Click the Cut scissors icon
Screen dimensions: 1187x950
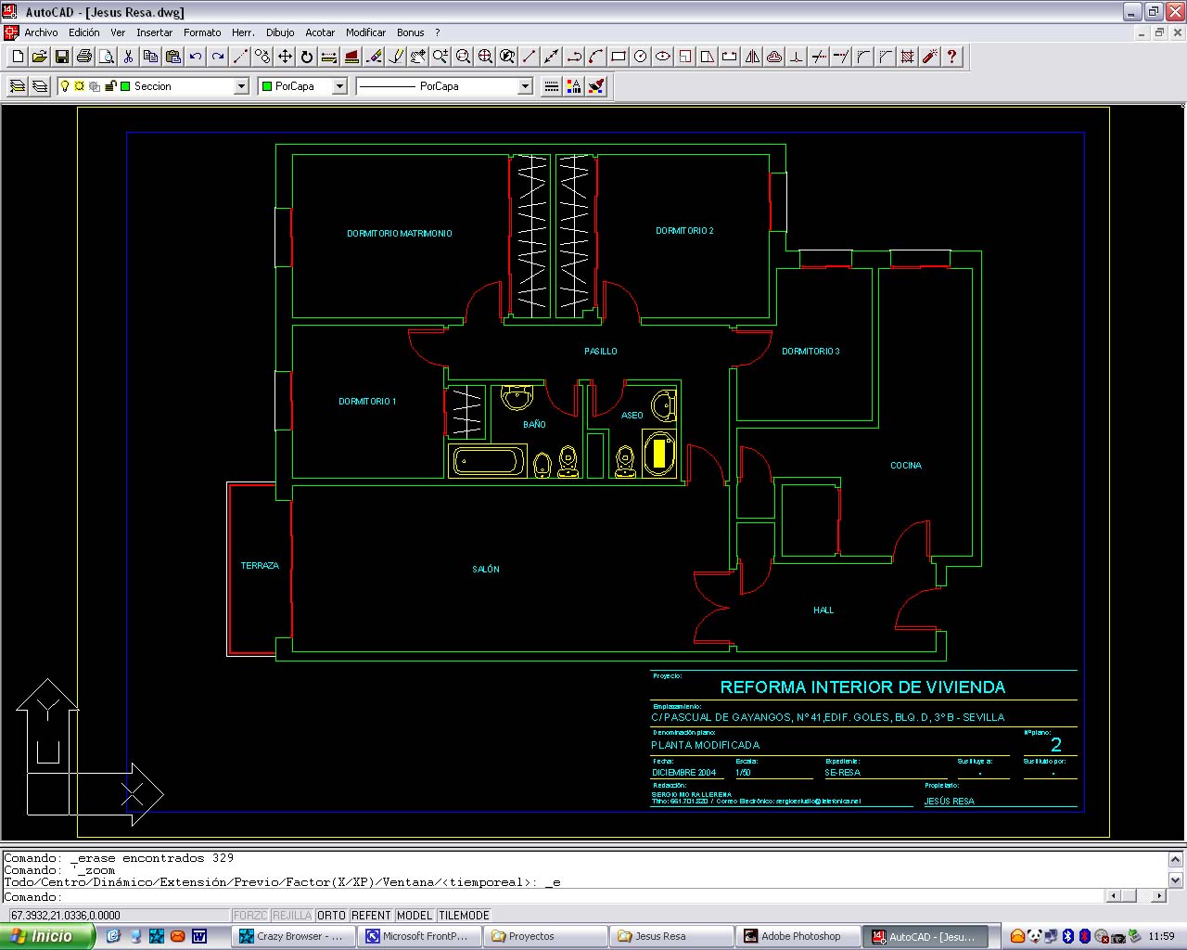129,57
